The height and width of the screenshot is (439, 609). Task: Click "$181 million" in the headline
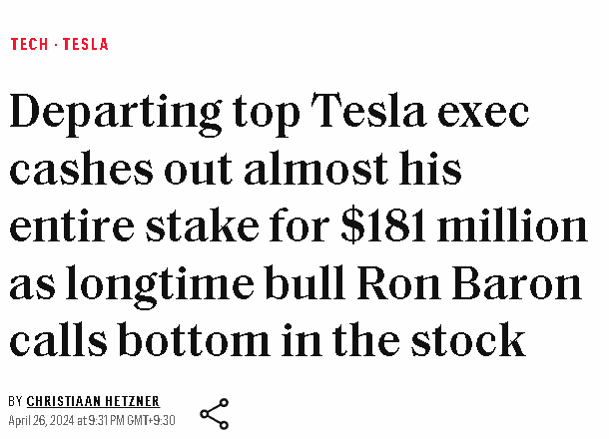click(463, 227)
